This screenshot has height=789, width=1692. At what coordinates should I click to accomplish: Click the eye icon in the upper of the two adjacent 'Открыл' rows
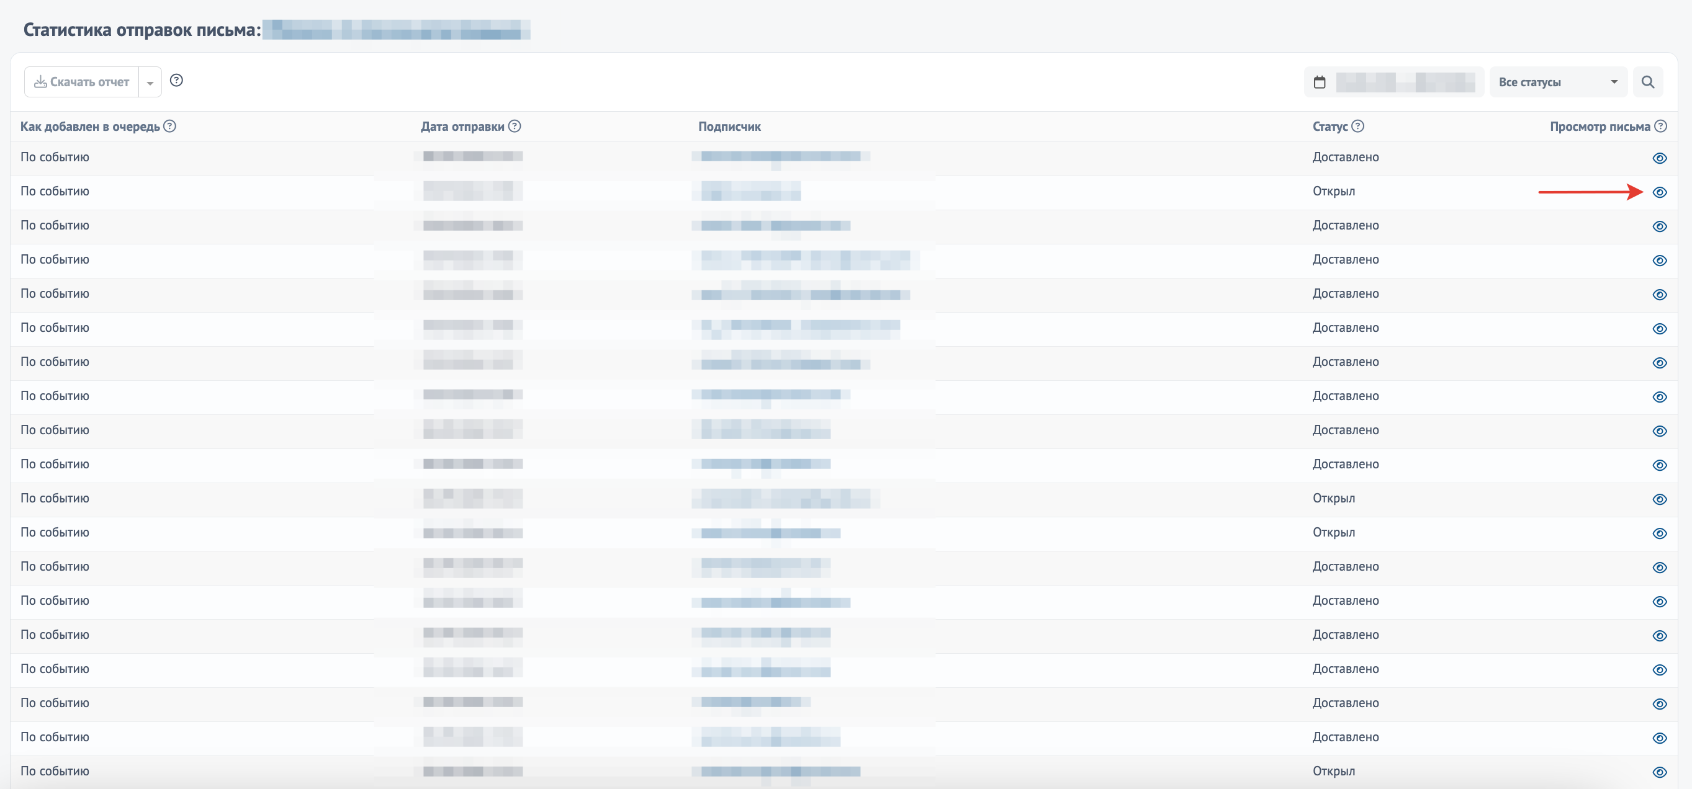pyautogui.click(x=1660, y=499)
